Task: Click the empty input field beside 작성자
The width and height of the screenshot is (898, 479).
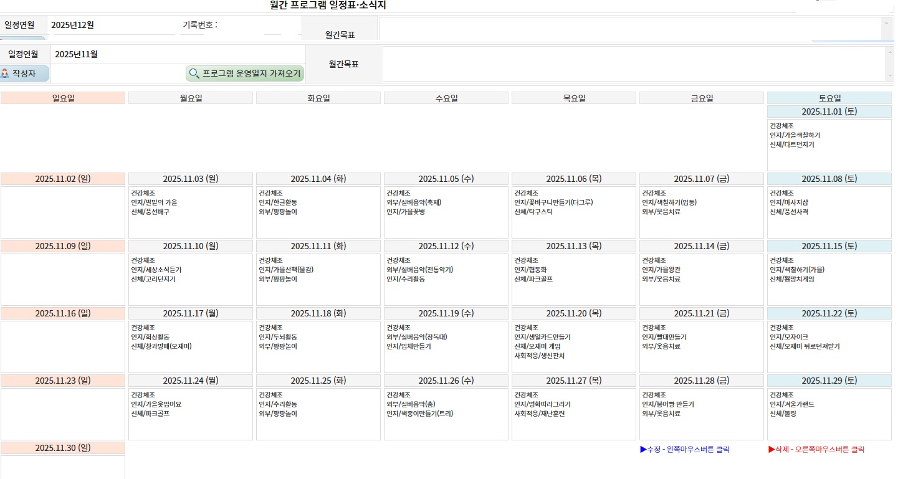Action: coord(117,74)
